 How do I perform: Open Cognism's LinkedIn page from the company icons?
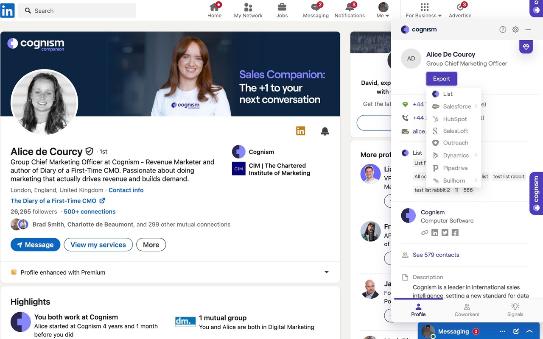coord(434,232)
